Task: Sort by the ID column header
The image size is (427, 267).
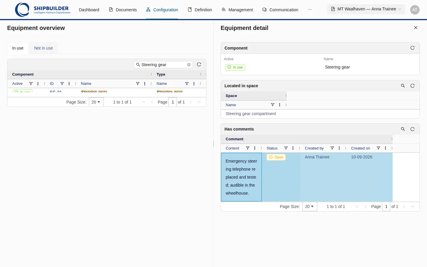Action: pyautogui.click(x=52, y=84)
